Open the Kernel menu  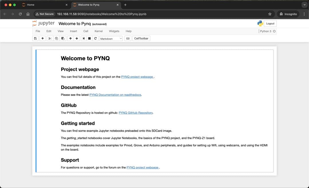point(98,31)
